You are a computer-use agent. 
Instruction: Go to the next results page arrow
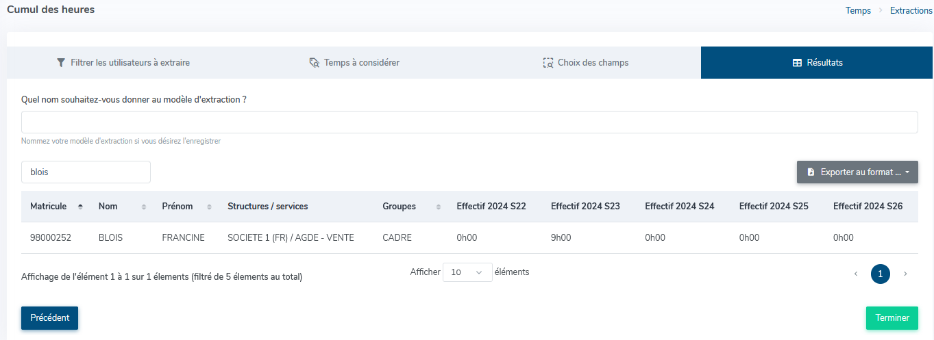[905, 274]
